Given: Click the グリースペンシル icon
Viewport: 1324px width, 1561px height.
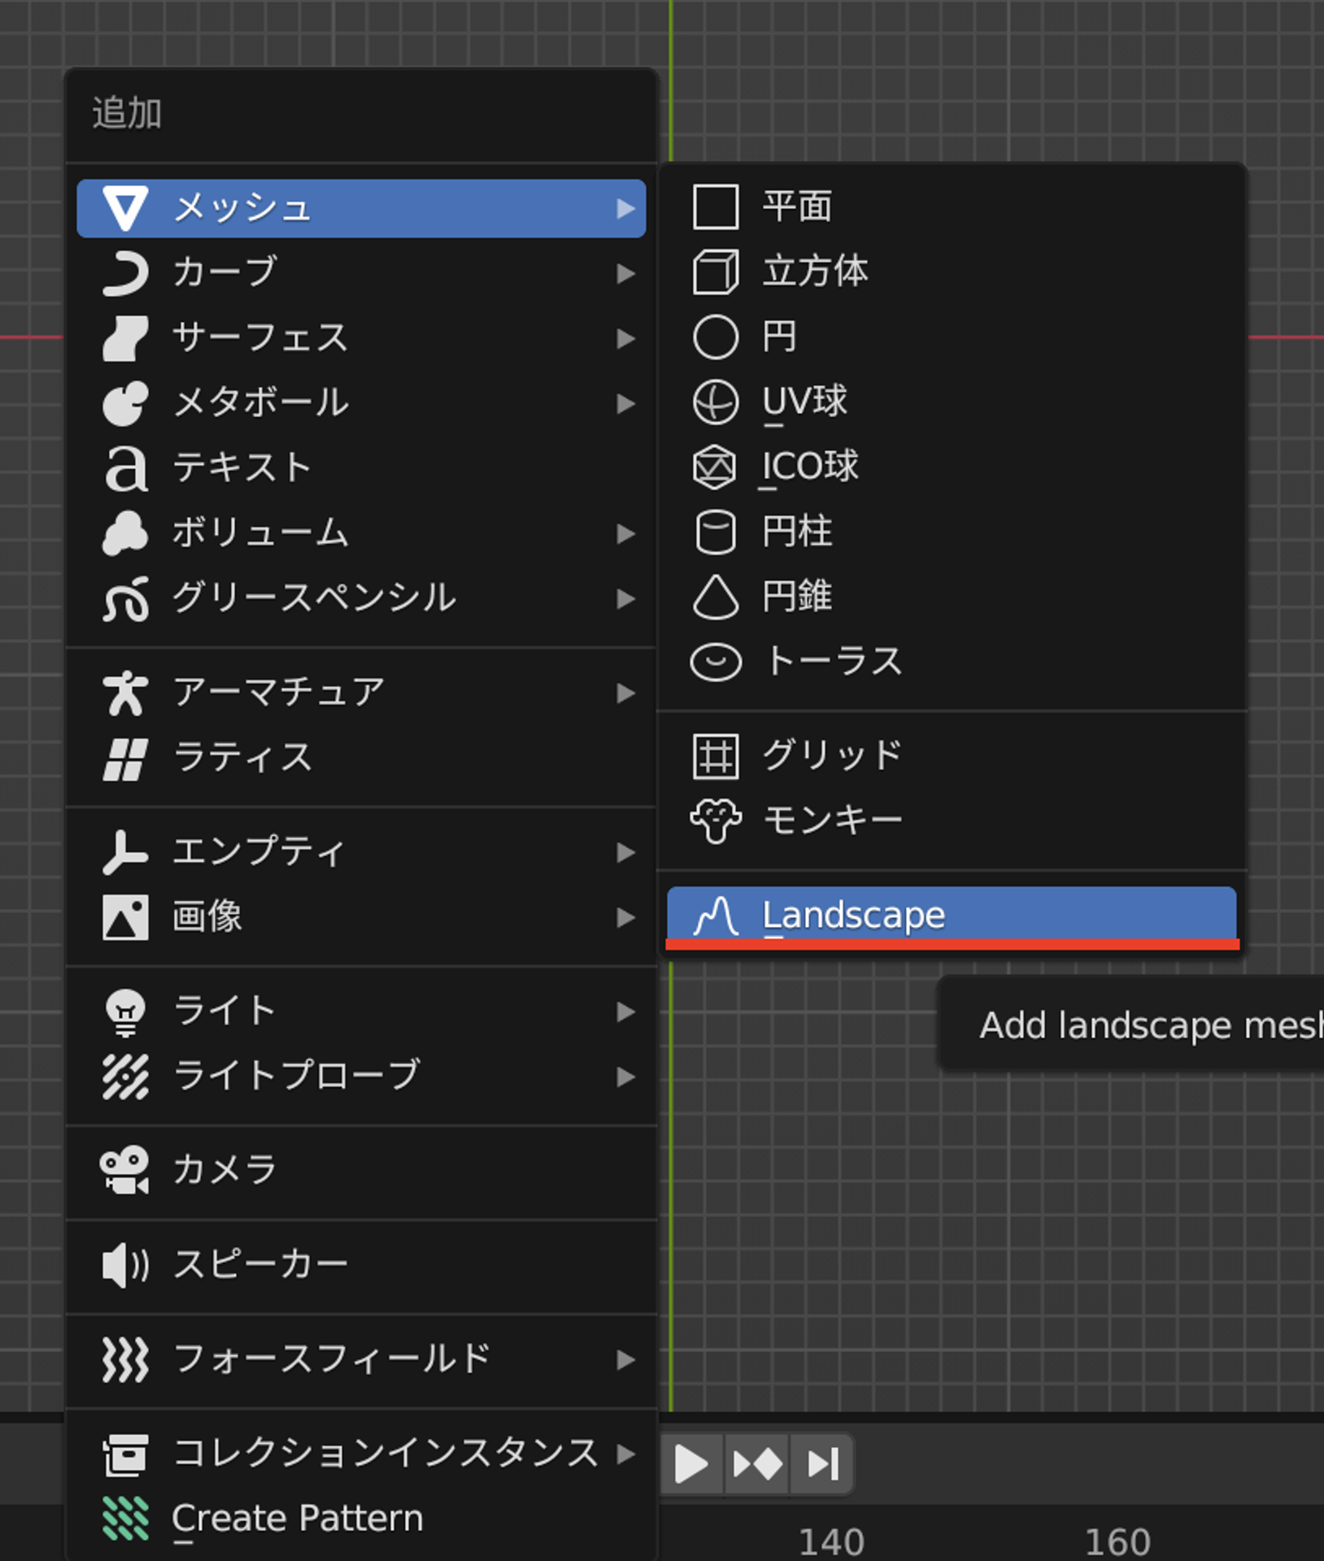Looking at the screenshot, I should (125, 599).
